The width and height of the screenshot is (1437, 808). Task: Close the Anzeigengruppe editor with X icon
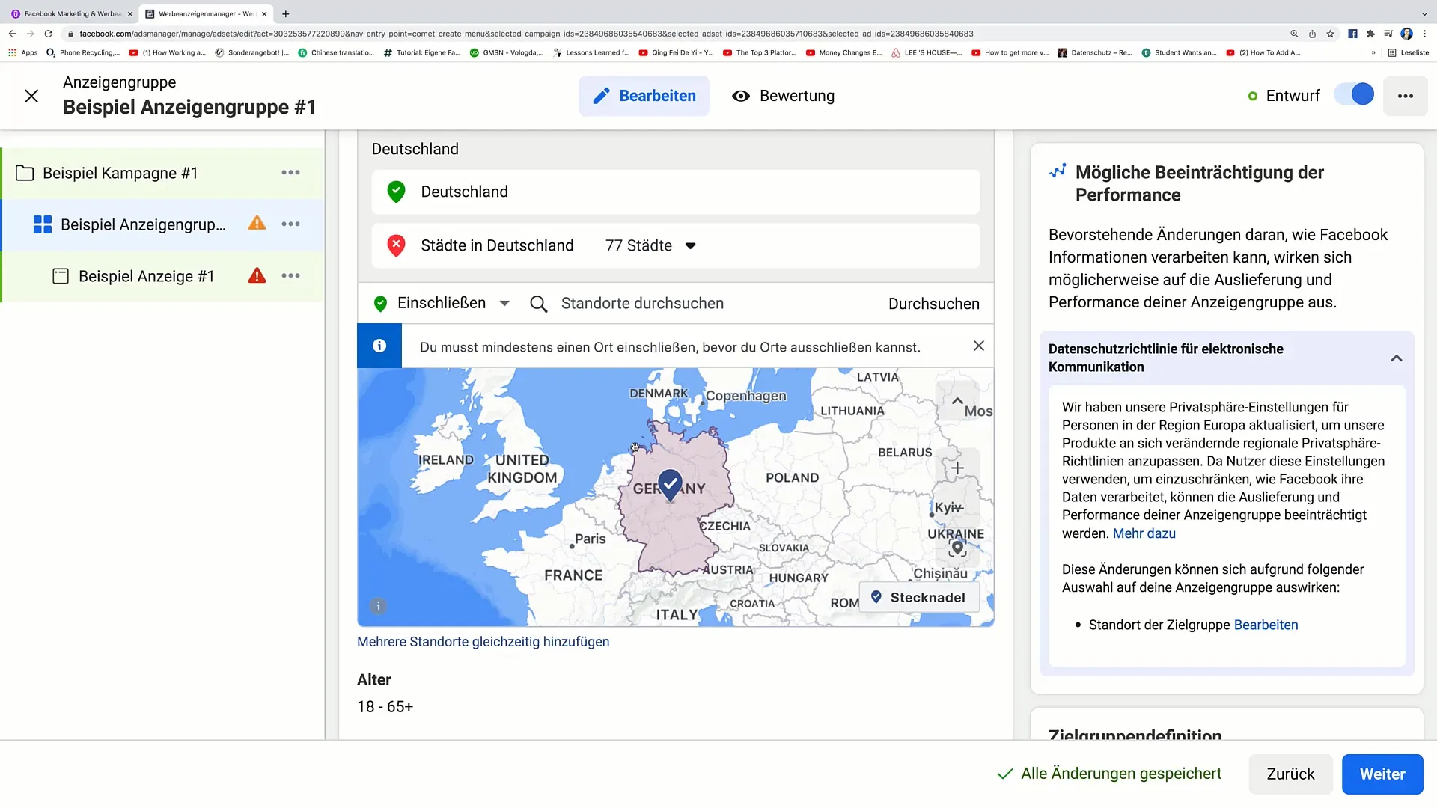[x=31, y=96]
